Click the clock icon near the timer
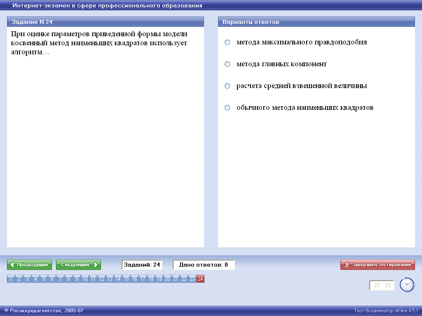This screenshot has height=316, width=422. point(407,285)
